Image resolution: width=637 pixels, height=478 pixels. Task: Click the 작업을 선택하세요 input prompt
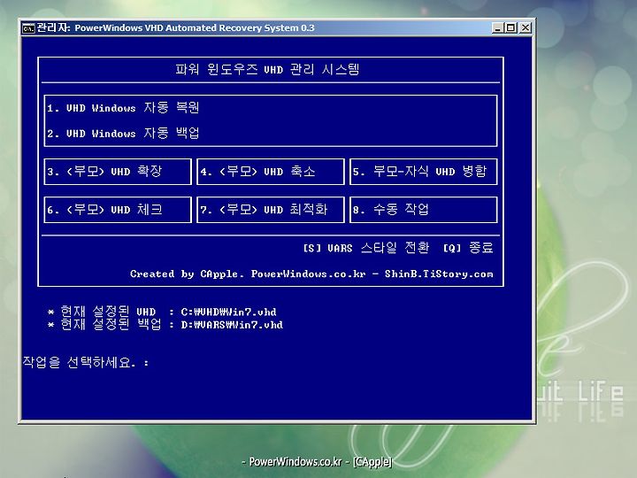coord(86,362)
